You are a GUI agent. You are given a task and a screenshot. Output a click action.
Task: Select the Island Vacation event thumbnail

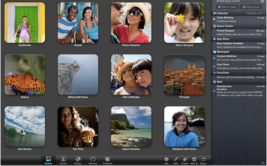[x=131, y=127]
